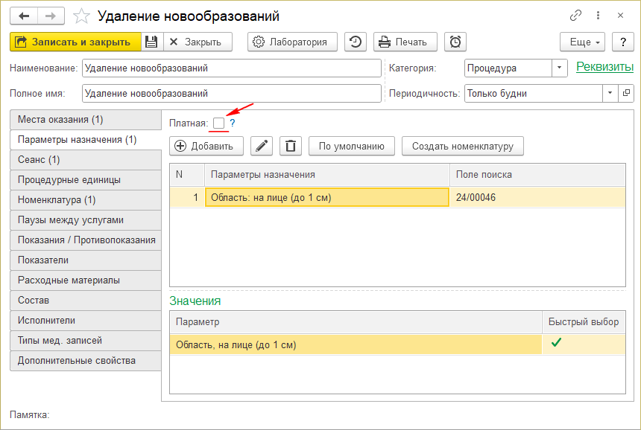The image size is (641, 430).
Task: Open the Реквизиты link
Action: click(x=604, y=67)
